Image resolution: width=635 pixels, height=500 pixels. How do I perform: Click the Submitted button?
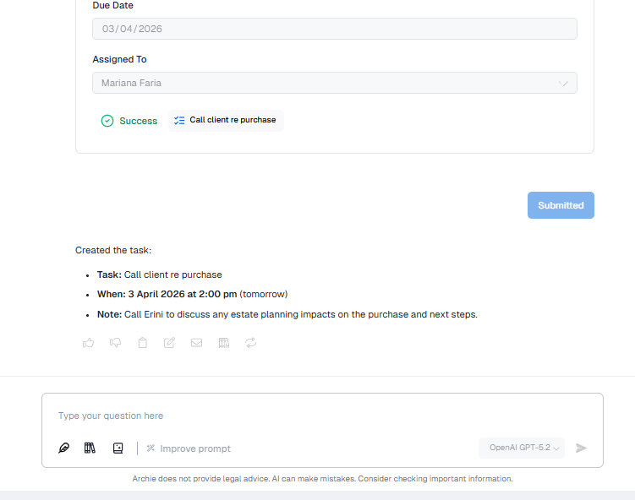tap(561, 205)
